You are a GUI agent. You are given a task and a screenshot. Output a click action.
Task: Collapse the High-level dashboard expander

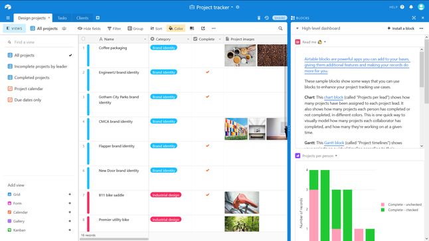(x=298, y=29)
